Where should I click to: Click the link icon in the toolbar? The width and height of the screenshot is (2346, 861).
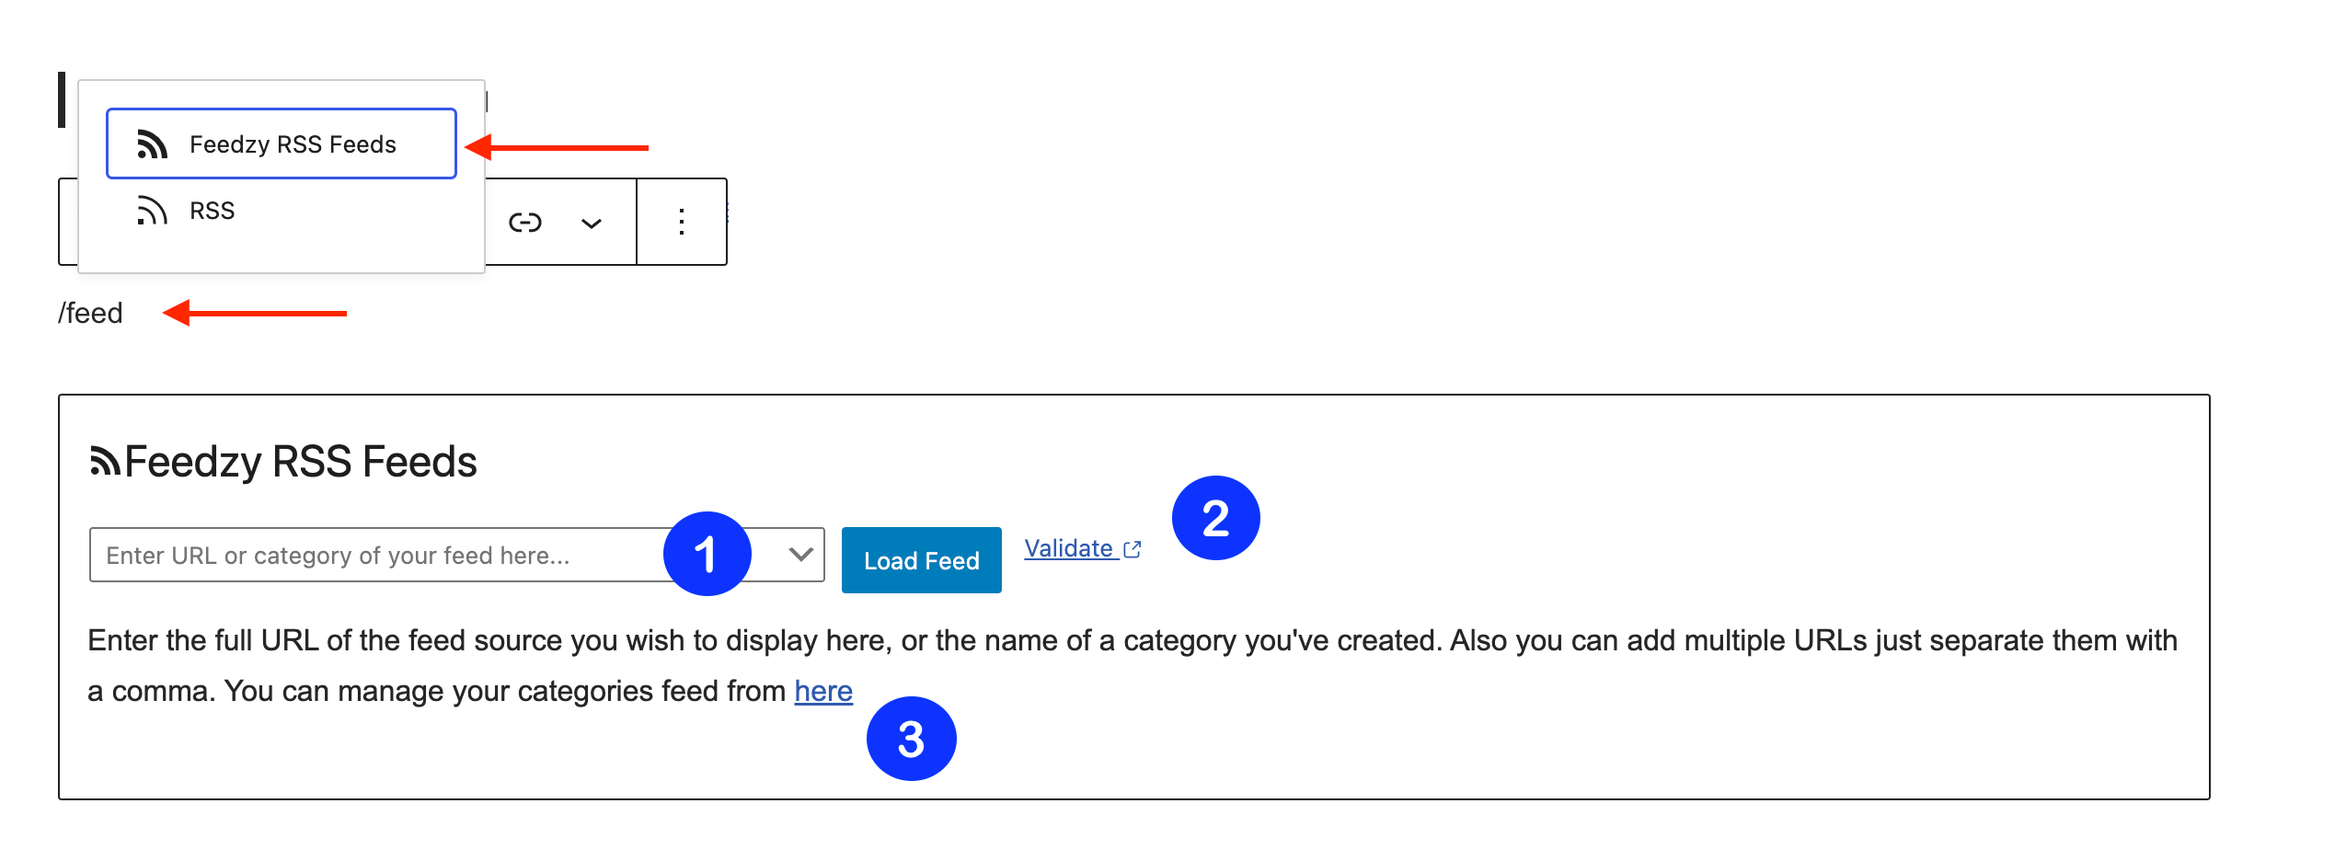[x=525, y=223]
